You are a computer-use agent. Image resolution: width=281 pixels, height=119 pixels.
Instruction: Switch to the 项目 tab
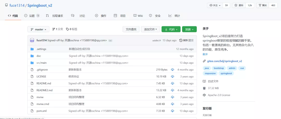[x=120, y=16]
